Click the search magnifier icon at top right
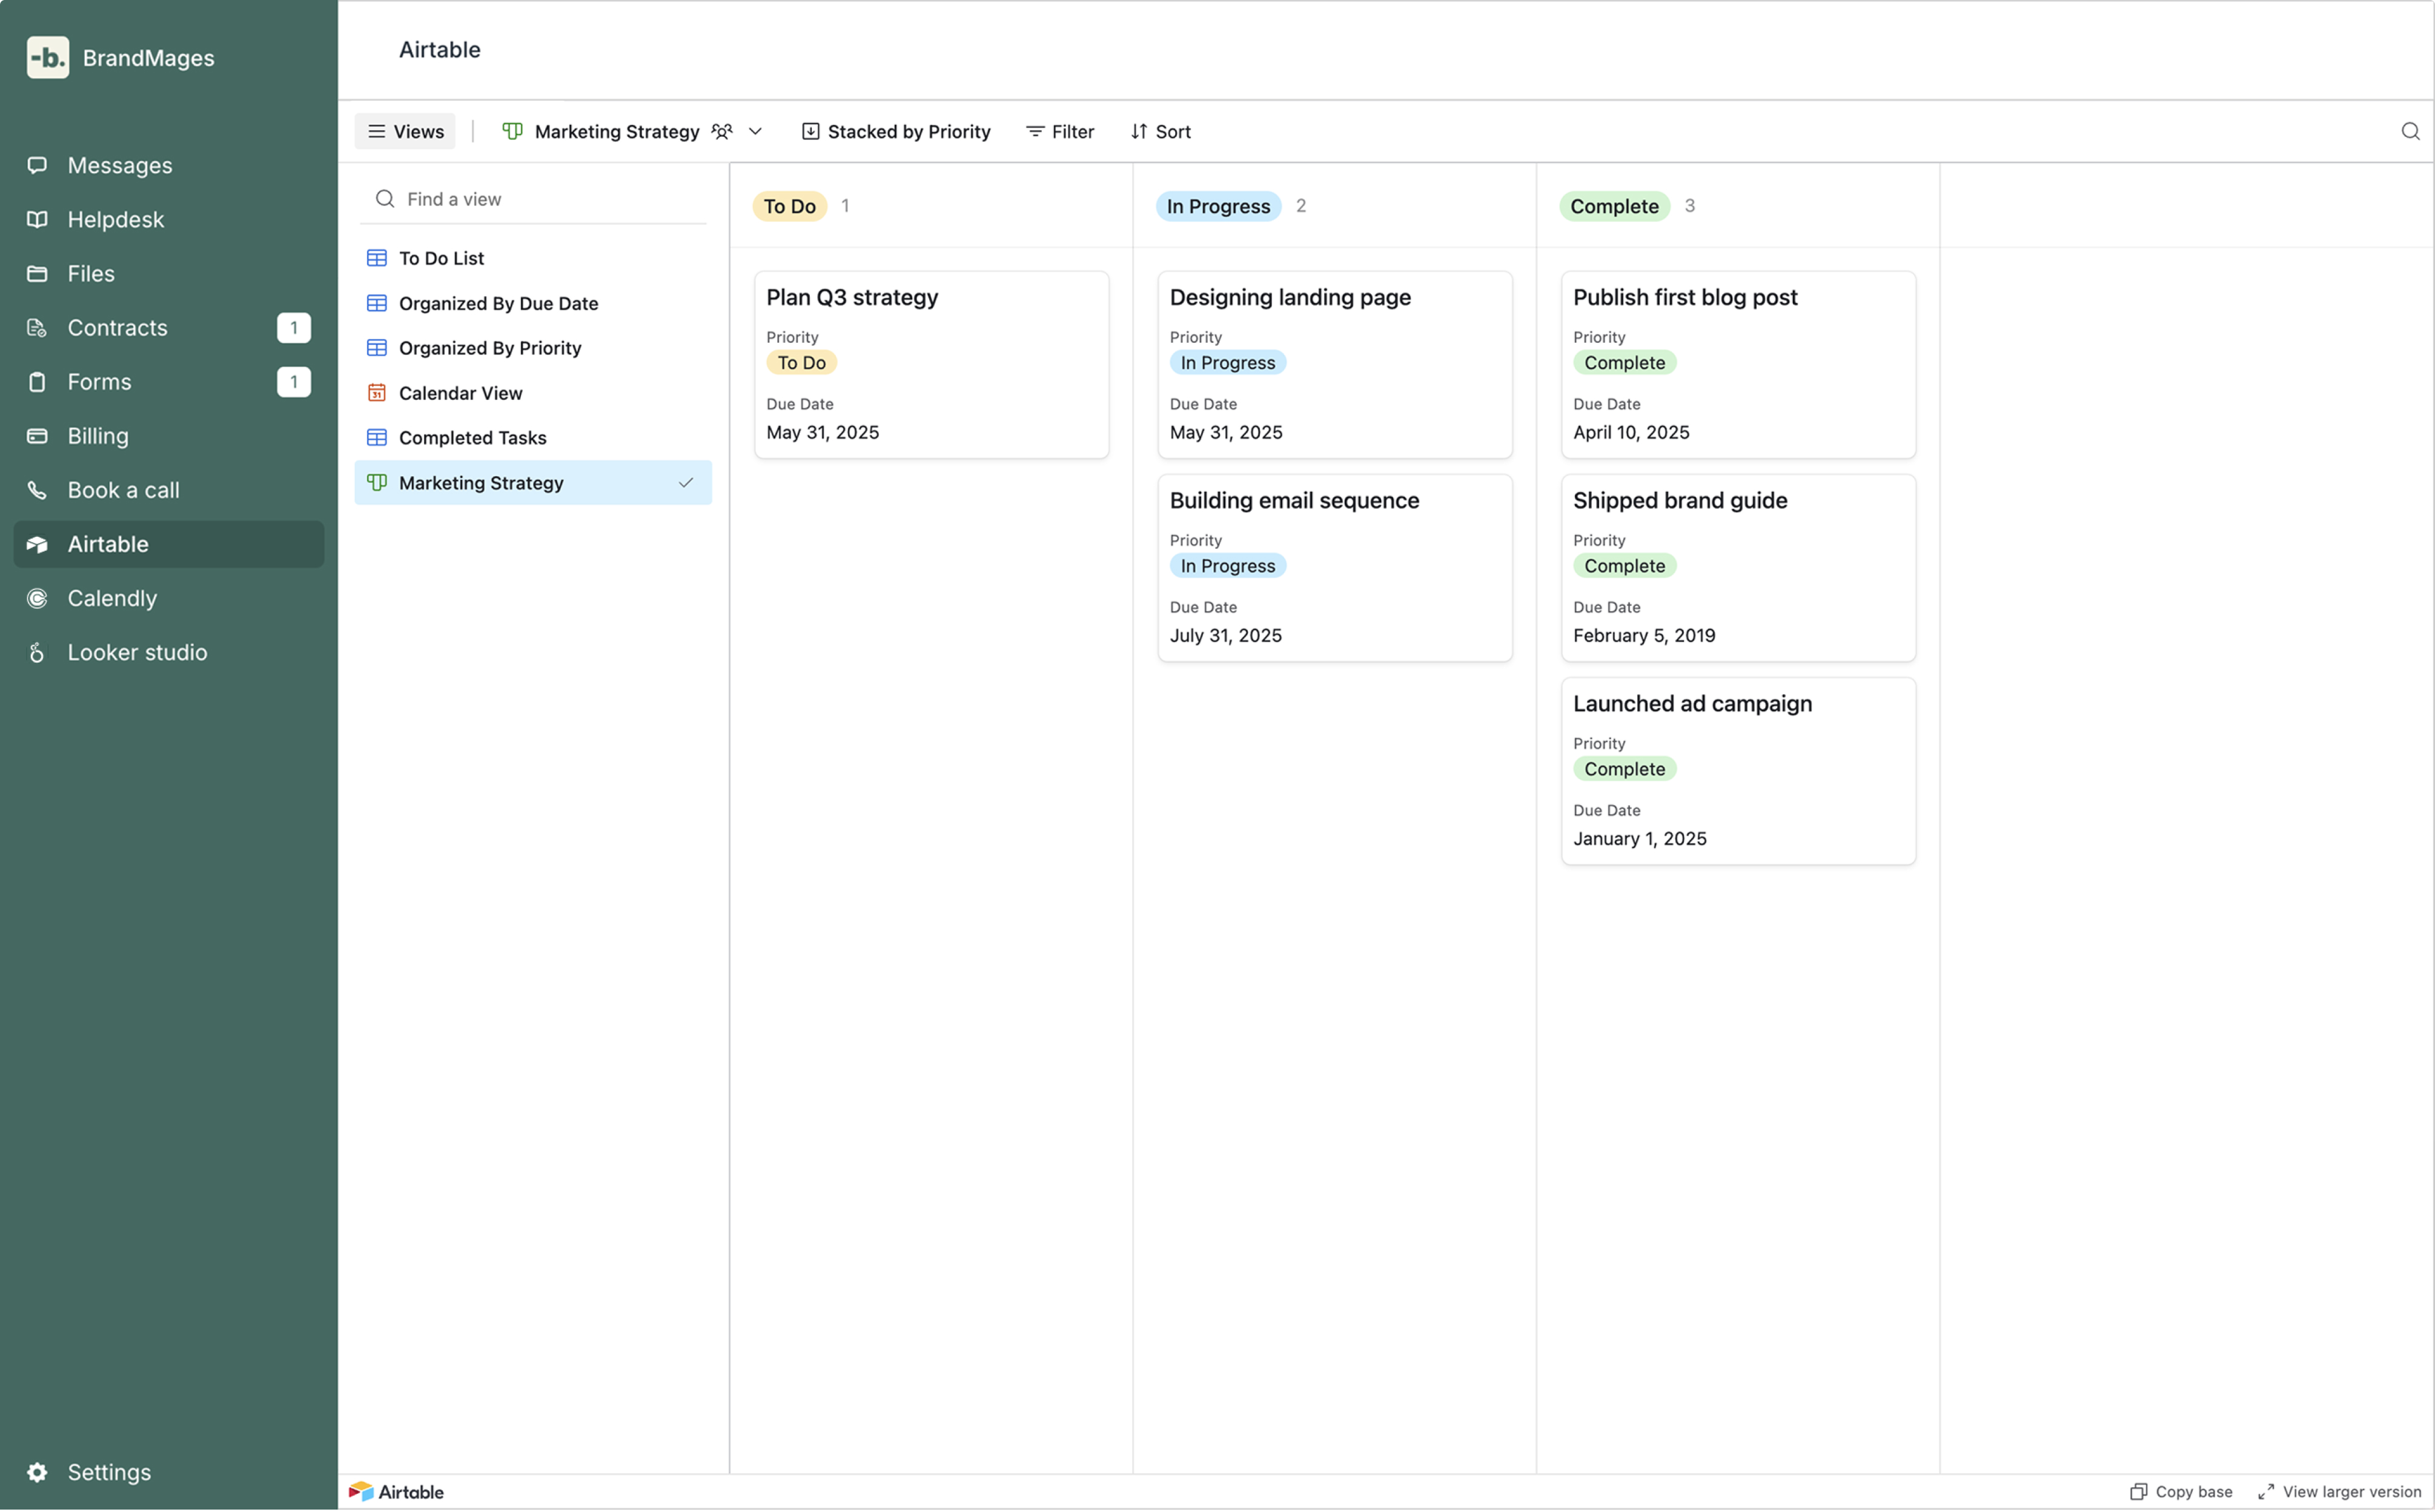This screenshot has height=1512, width=2435. click(x=2409, y=131)
